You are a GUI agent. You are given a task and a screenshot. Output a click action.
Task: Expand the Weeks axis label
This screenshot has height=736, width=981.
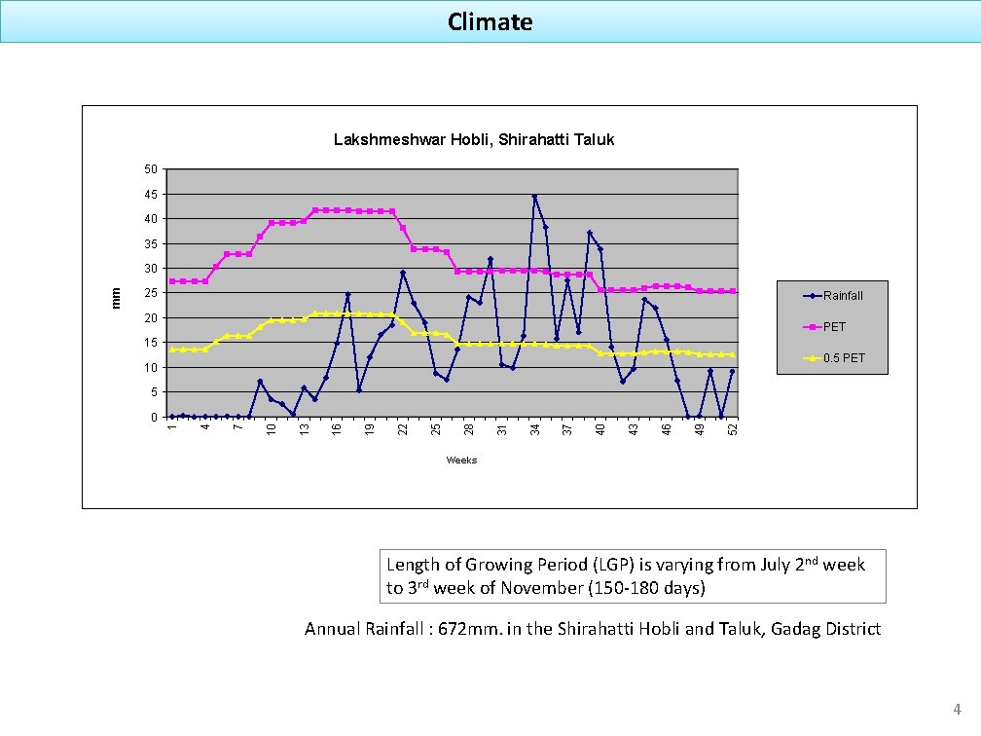coord(460,460)
